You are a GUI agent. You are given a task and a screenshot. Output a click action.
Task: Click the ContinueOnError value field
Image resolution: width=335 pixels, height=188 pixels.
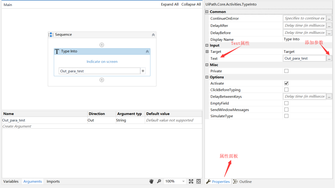tap(304, 18)
